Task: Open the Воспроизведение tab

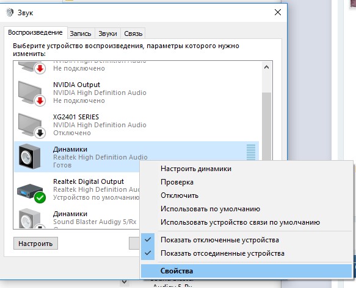Action: tap(35, 32)
